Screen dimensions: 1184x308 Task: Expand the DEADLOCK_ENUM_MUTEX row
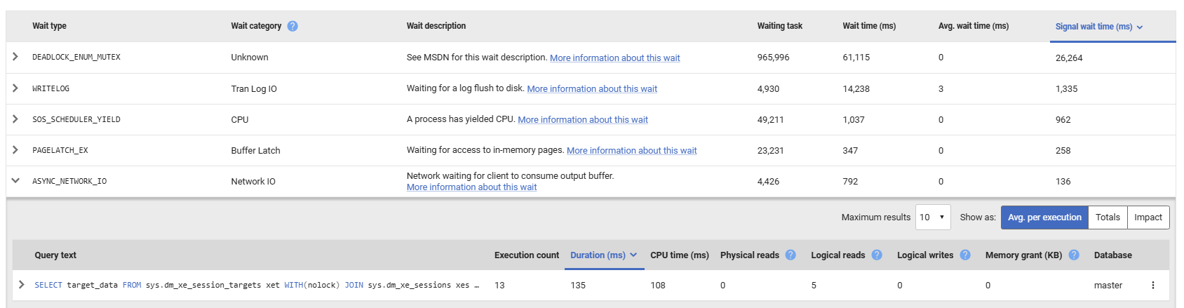15,57
